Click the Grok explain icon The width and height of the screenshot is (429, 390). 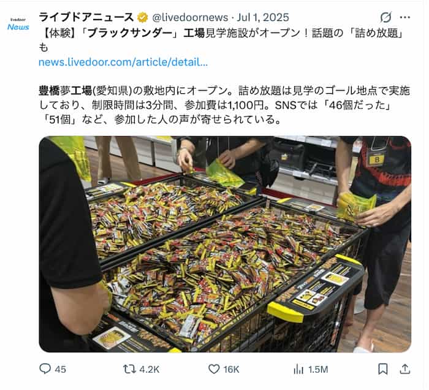click(385, 17)
